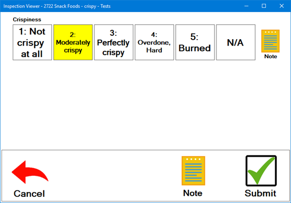Screen dimensions: 291x203
Task: Select the highlighted 2: Moderately crispy option
Action: tap(73, 43)
